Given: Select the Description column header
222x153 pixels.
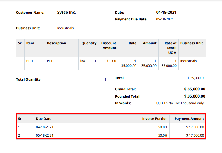Looking at the screenshot, I should 56,43.
